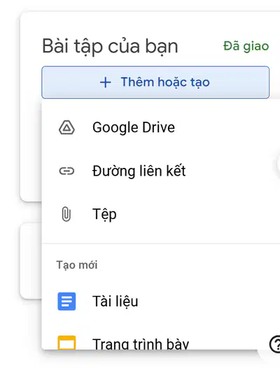Screen dimensions: 280x368
Task: Click the Đã giao status label
Action: tap(246, 46)
